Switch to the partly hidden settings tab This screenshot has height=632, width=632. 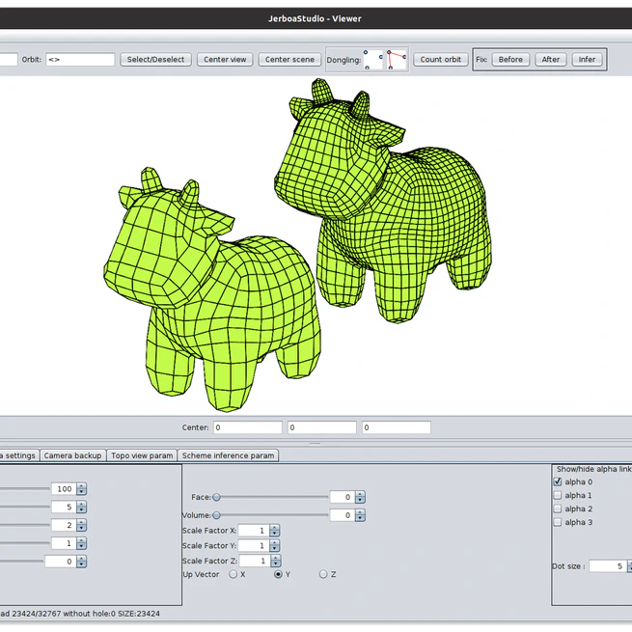pos(19,455)
